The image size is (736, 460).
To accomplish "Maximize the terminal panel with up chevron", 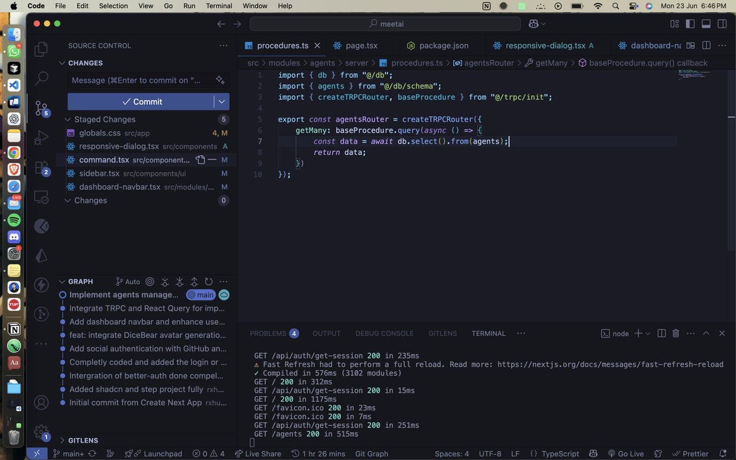I will tap(706, 333).
